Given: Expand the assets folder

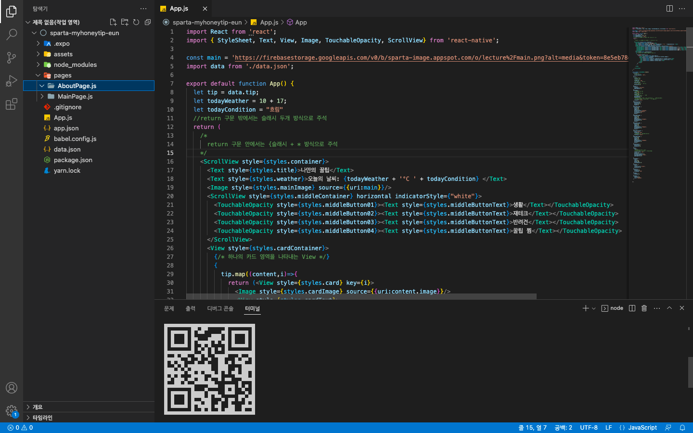Looking at the screenshot, I should coord(38,54).
